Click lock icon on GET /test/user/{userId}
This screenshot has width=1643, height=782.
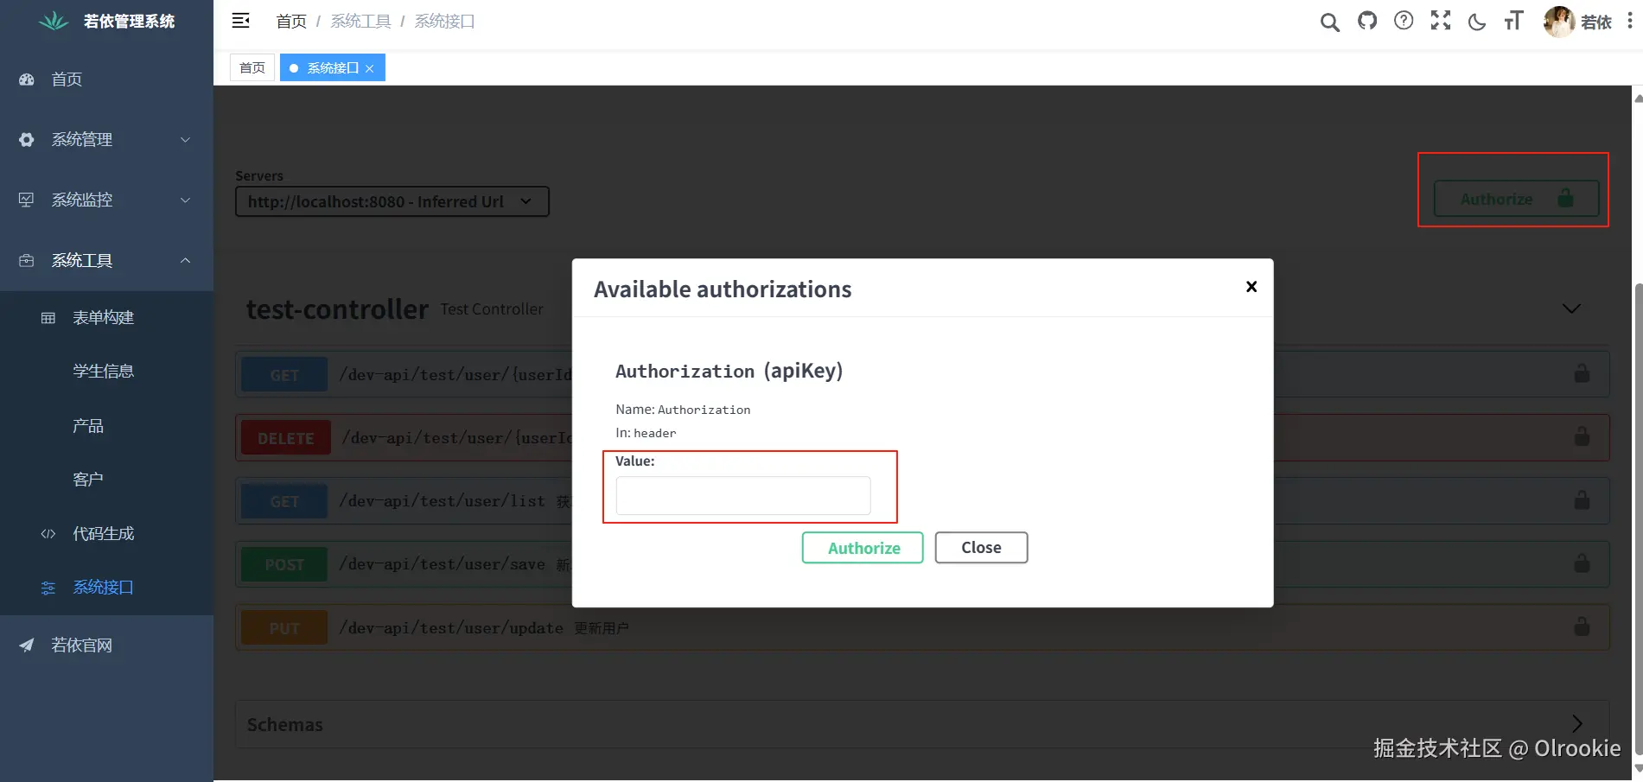[x=1582, y=373]
